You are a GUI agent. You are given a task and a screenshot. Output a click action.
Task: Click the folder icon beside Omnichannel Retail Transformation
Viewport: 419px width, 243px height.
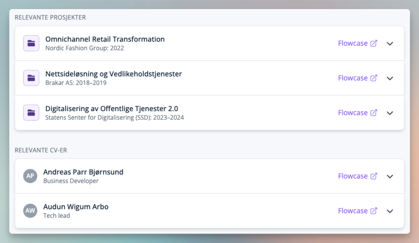click(x=31, y=43)
